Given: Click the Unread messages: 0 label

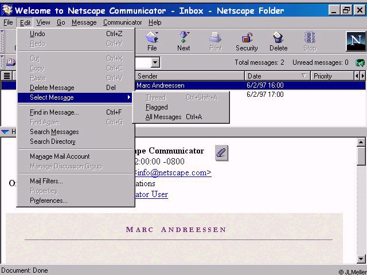Looking at the screenshot, I should (321, 62).
